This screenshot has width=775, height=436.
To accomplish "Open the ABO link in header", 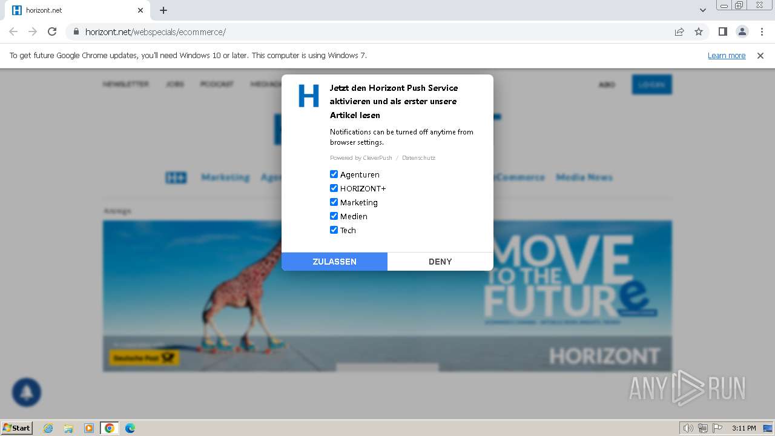I will pyautogui.click(x=607, y=84).
